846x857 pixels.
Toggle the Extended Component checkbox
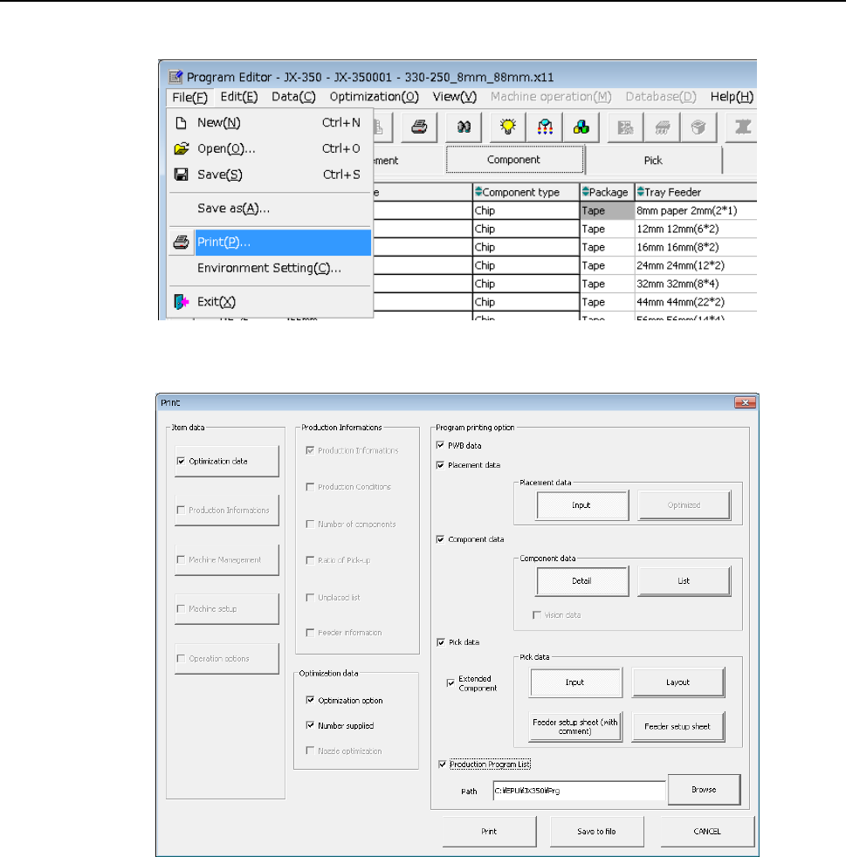[451, 683]
